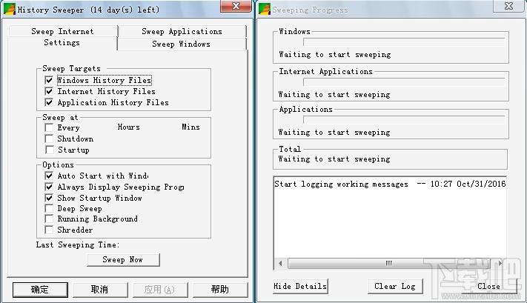Image resolution: width=527 pixels, height=303 pixels.
Task: Open the Sweep Applications tab
Action: [x=182, y=31]
